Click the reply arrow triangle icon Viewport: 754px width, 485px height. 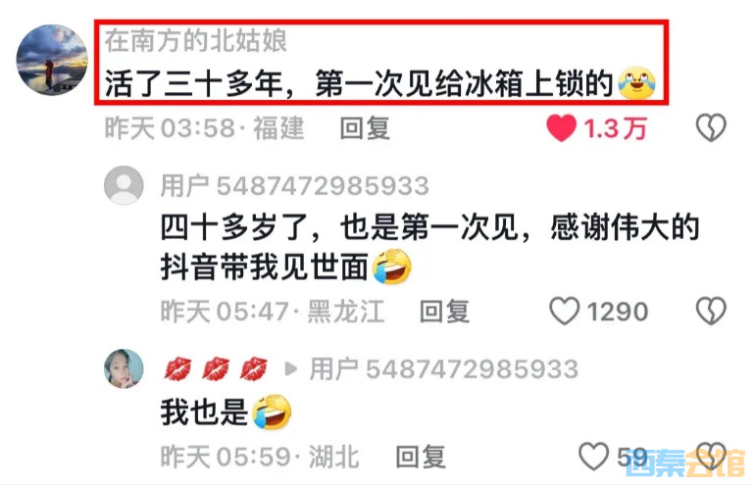pos(290,369)
